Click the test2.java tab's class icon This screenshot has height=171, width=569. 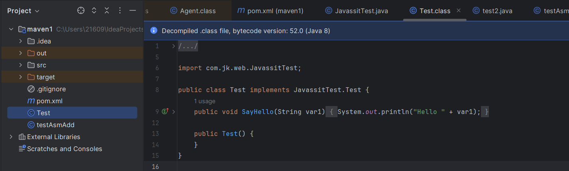tap(476, 11)
